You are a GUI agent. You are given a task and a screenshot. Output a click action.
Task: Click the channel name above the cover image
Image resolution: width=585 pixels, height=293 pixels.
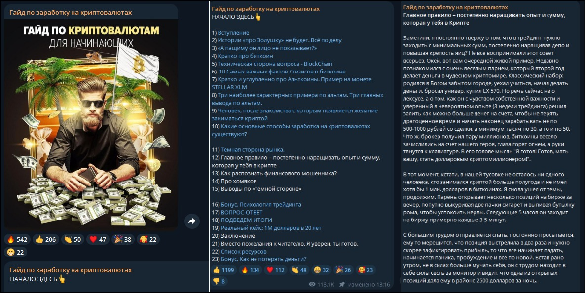pos(71,13)
